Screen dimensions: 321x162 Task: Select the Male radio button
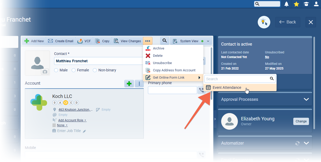point(56,70)
